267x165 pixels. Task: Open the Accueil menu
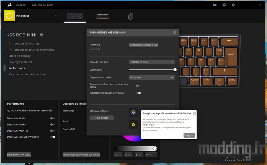point(21,5)
